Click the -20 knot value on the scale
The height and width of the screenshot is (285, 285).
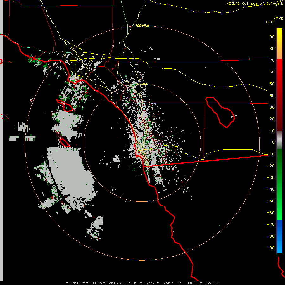point(271,166)
